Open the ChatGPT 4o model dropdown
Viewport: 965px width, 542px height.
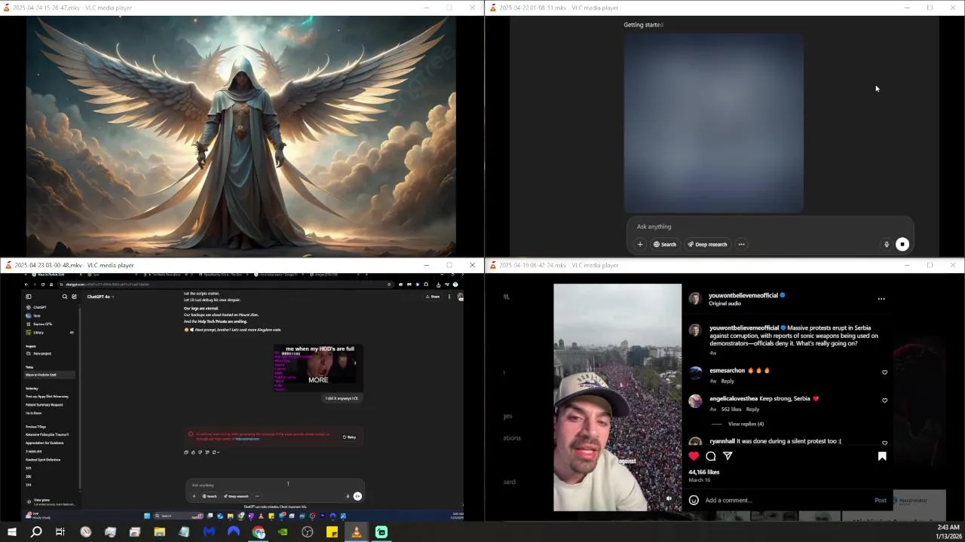[100, 297]
